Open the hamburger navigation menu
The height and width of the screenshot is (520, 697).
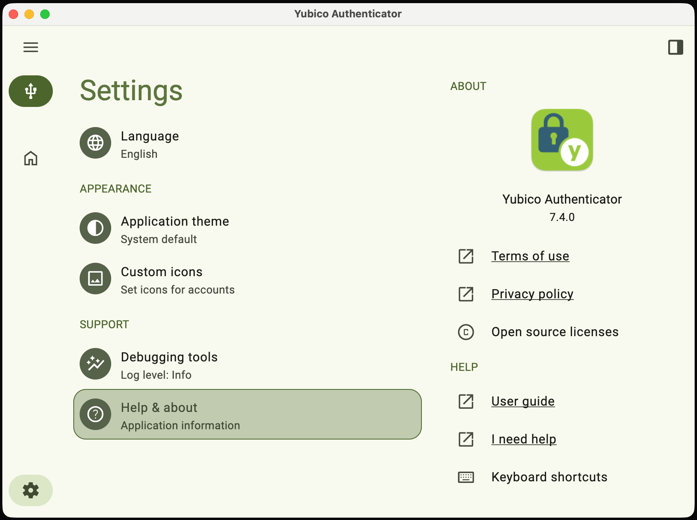click(31, 47)
